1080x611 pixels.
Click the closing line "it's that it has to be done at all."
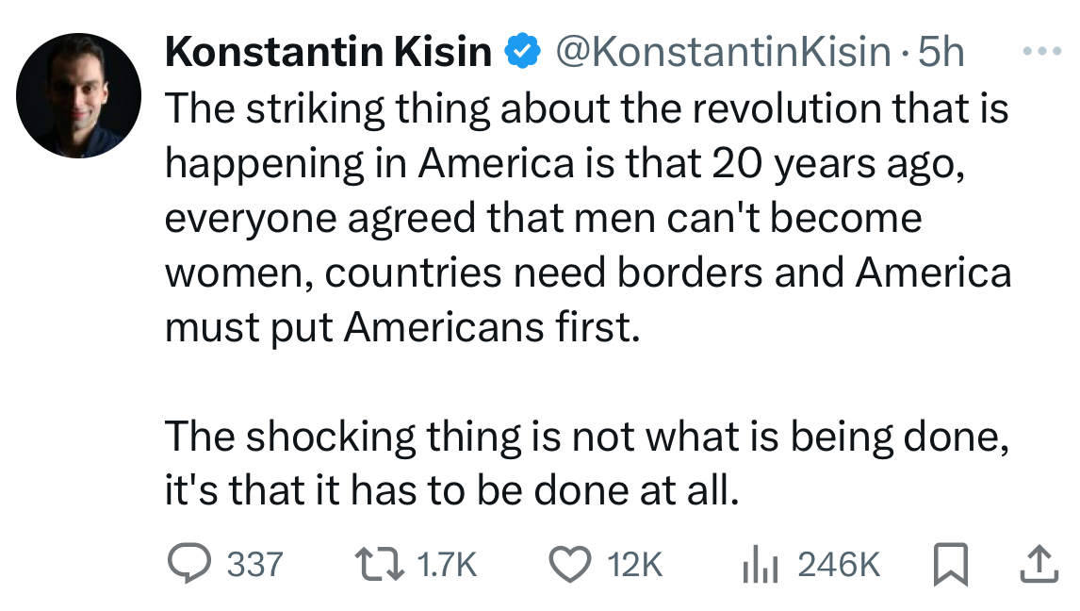point(448,491)
